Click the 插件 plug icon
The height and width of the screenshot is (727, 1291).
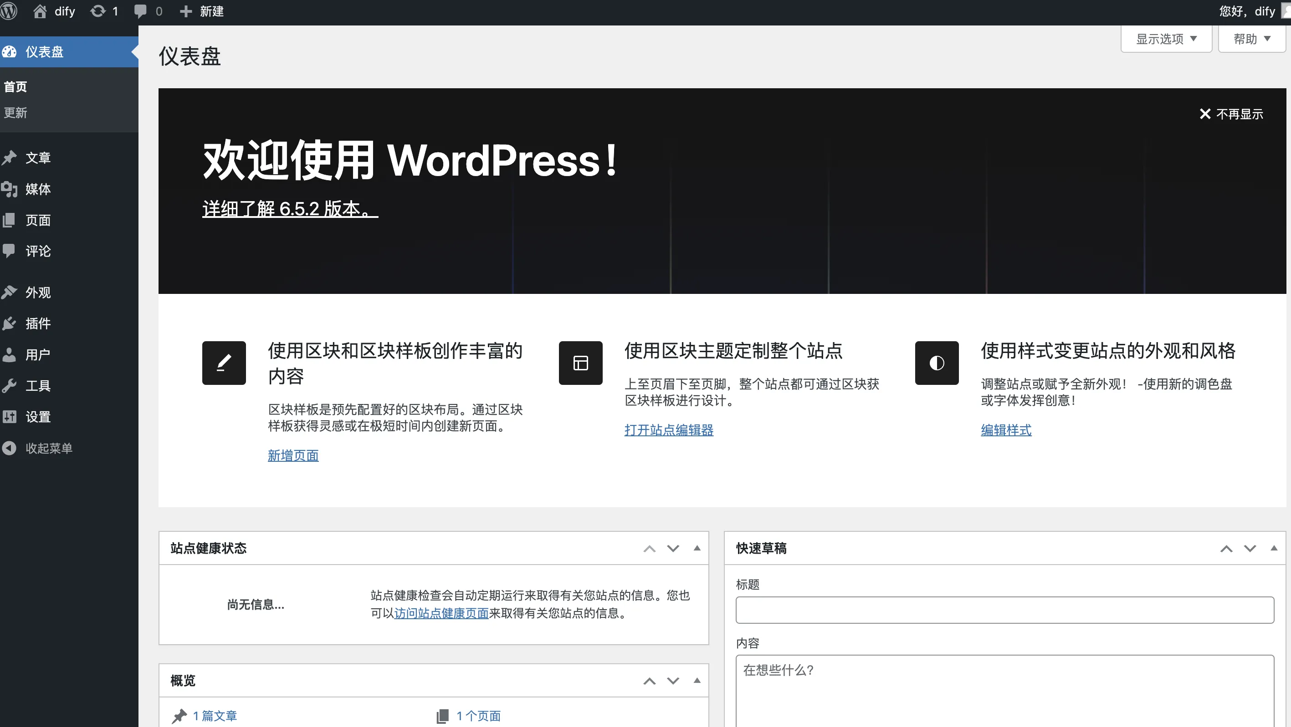click(x=9, y=323)
